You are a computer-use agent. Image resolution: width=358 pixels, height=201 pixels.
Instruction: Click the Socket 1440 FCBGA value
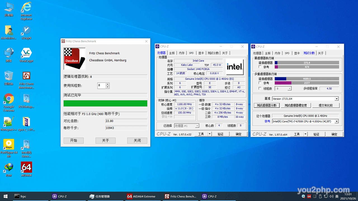coord(198,69)
